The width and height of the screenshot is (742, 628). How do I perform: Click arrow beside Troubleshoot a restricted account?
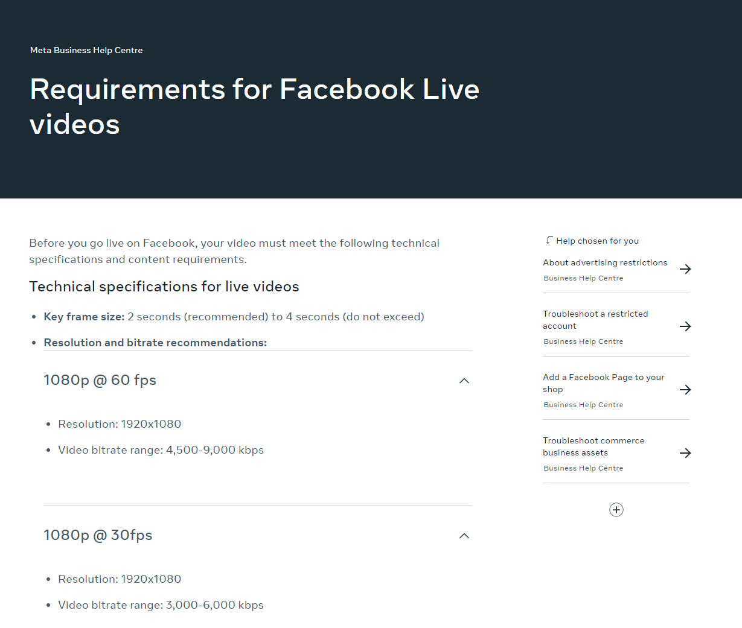coord(685,326)
